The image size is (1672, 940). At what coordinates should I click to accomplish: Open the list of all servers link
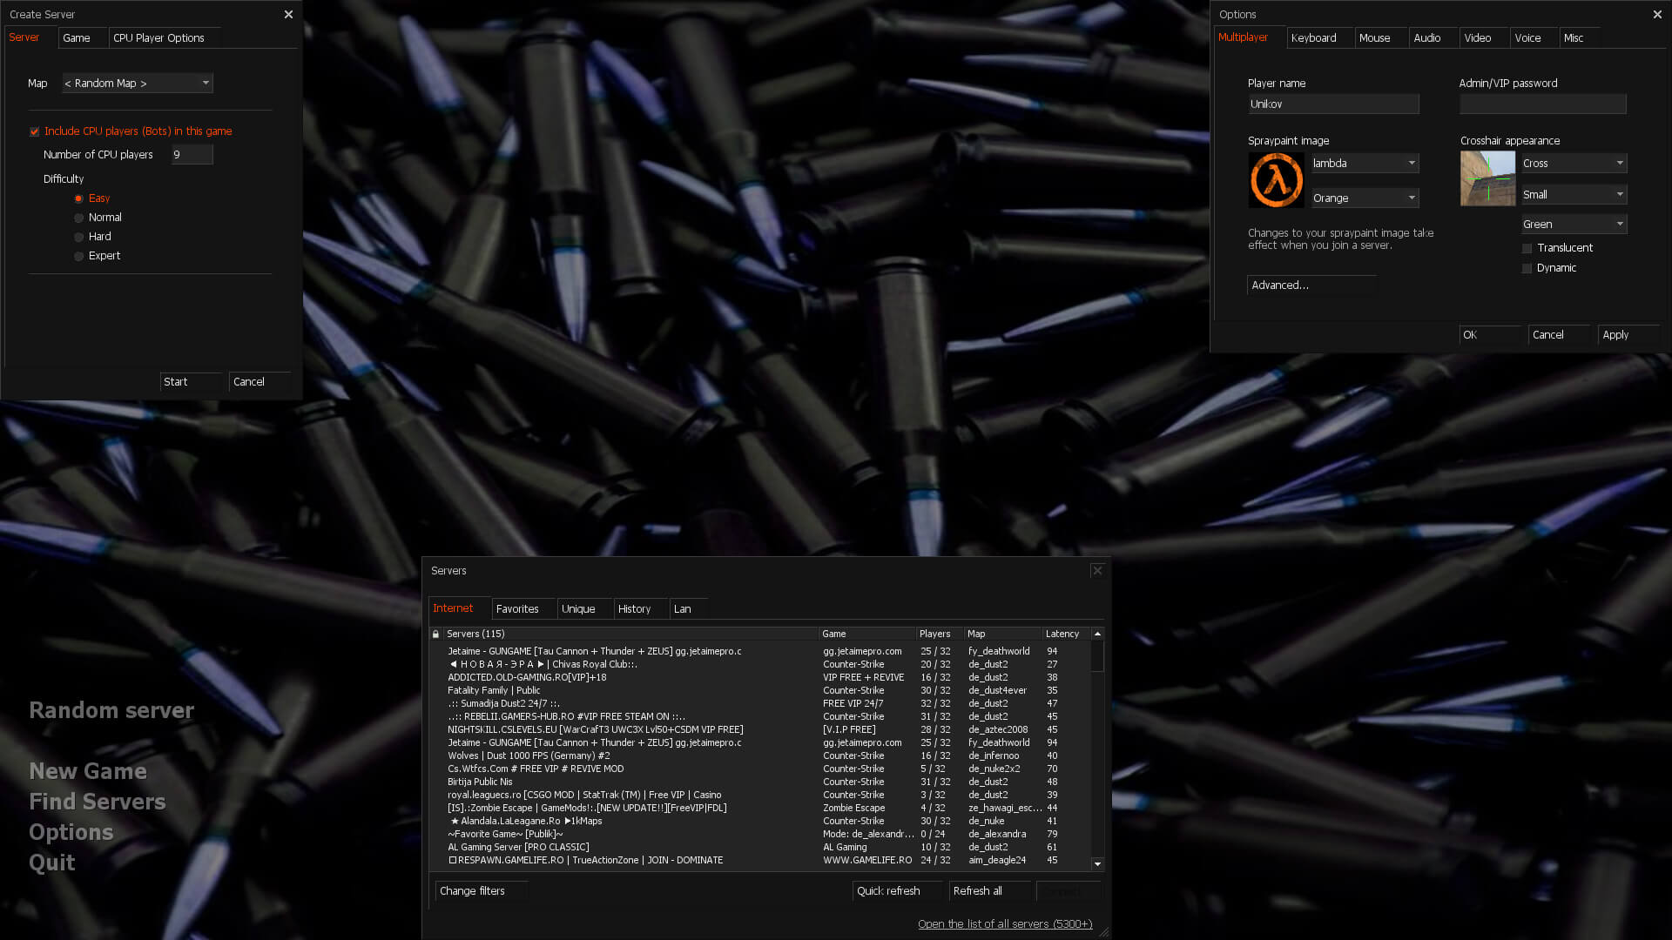(x=1005, y=923)
